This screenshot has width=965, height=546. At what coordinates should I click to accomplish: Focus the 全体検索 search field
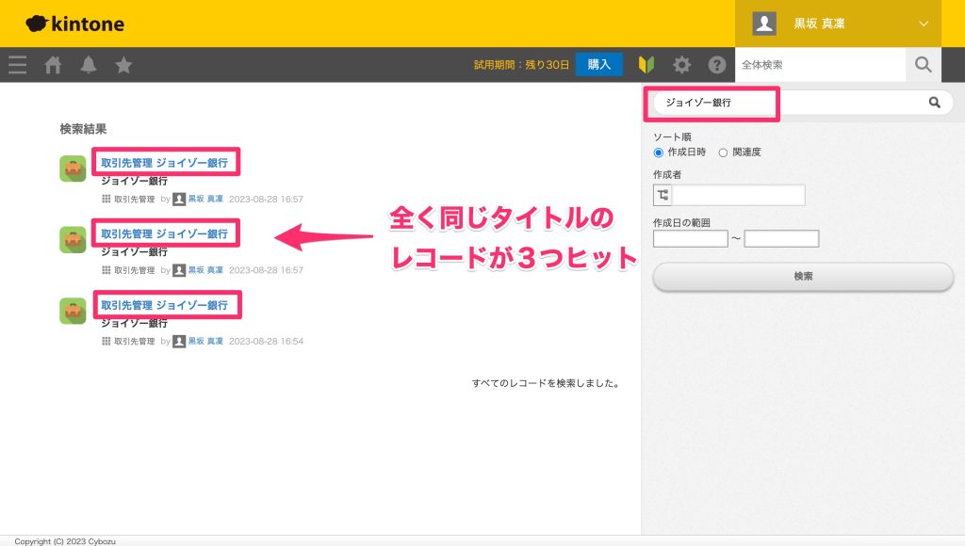click(x=821, y=65)
